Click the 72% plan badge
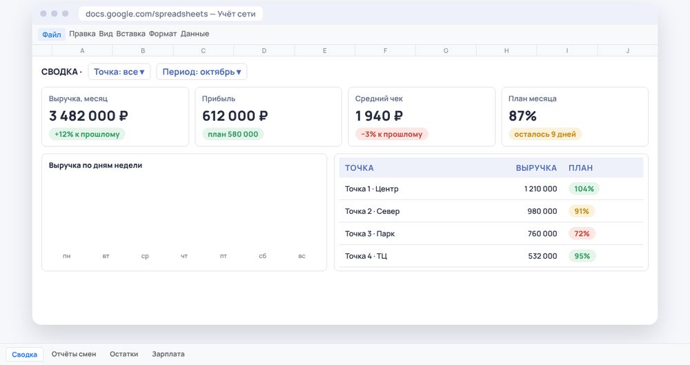Image resolution: width=690 pixels, height=365 pixels. coord(582,234)
